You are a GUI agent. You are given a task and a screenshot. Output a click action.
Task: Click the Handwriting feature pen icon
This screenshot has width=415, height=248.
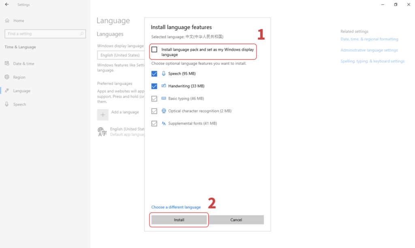click(x=164, y=86)
